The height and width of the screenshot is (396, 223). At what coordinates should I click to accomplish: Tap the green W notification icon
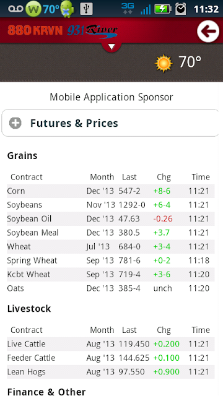point(33,9)
